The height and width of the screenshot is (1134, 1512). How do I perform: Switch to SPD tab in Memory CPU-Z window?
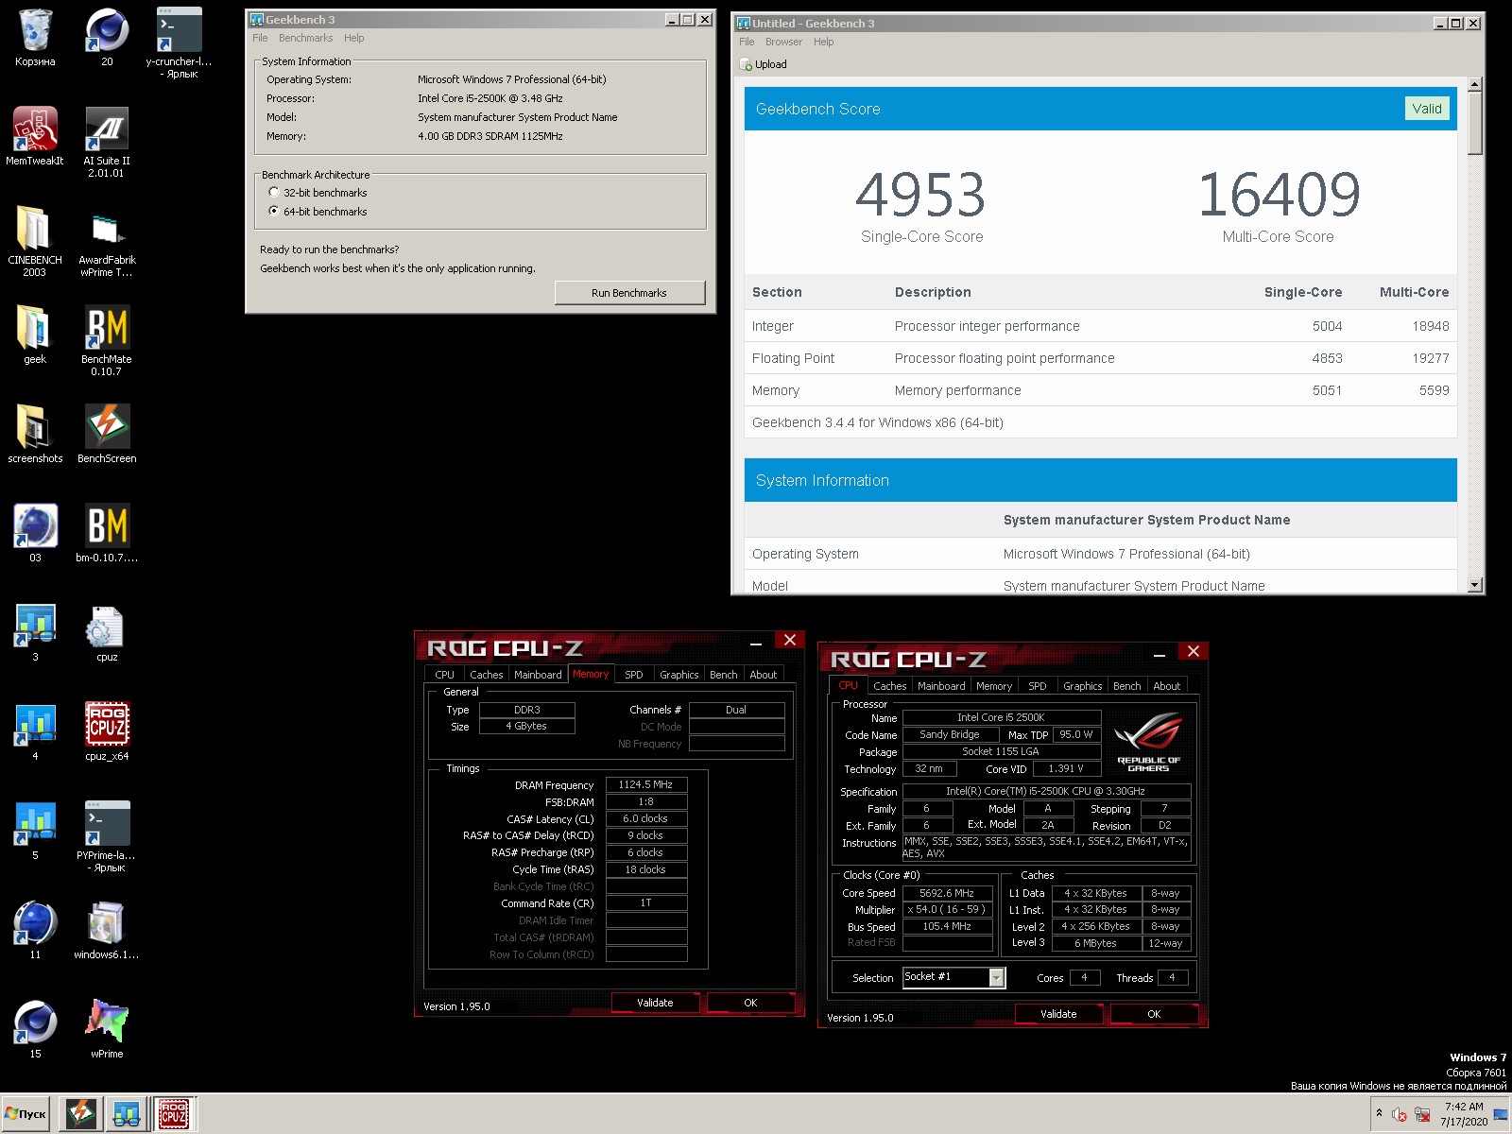click(x=634, y=675)
